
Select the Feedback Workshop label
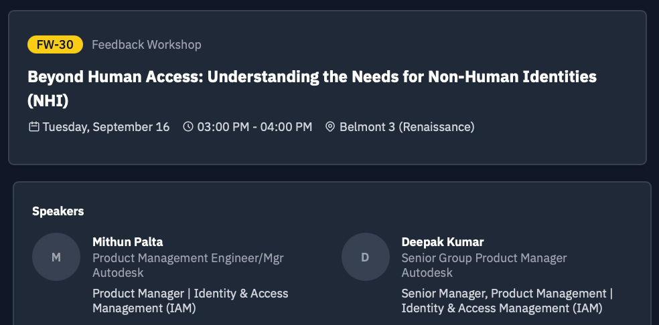[x=146, y=45]
